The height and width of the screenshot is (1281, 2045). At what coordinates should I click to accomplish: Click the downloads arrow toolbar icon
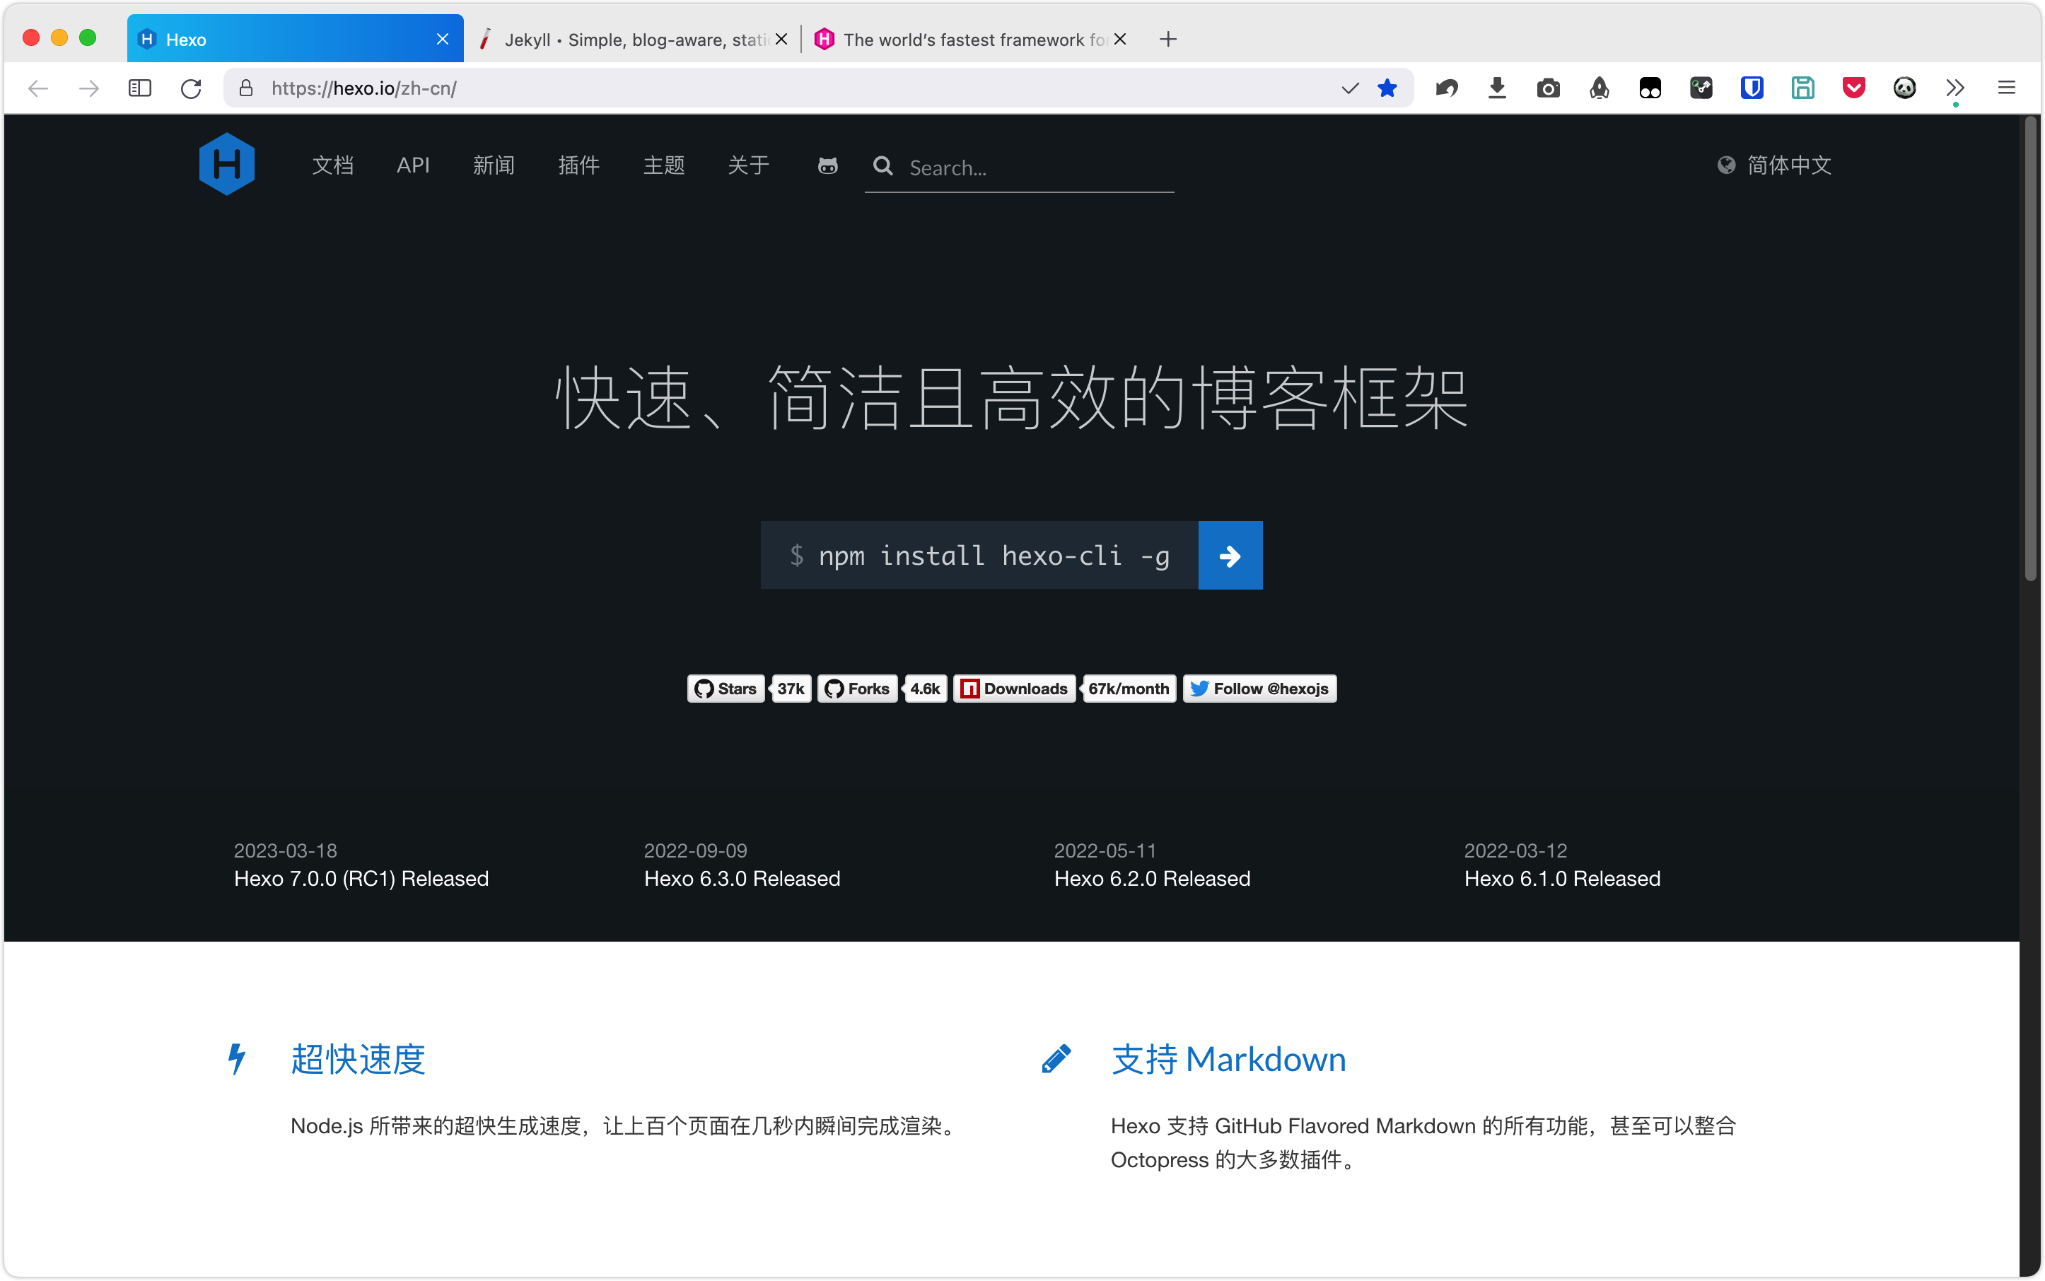click(1498, 88)
